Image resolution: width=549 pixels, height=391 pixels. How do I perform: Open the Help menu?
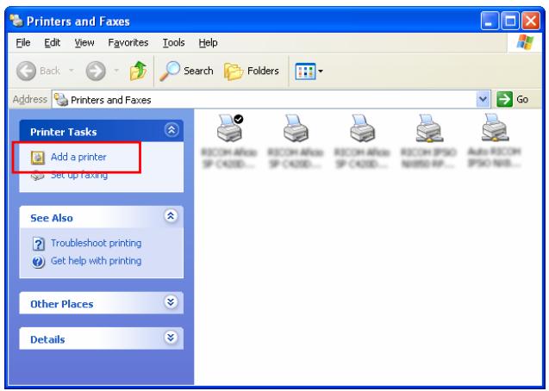(x=208, y=43)
